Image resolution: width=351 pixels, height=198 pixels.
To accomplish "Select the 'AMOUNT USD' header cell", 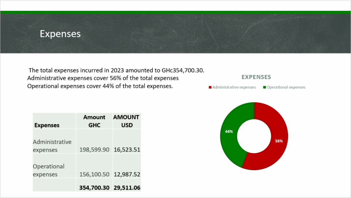I will coord(127,121).
